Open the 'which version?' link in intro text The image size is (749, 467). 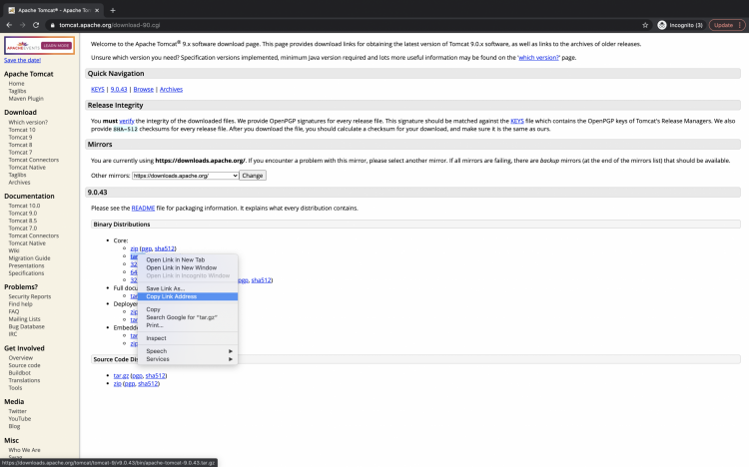[x=538, y=57]
